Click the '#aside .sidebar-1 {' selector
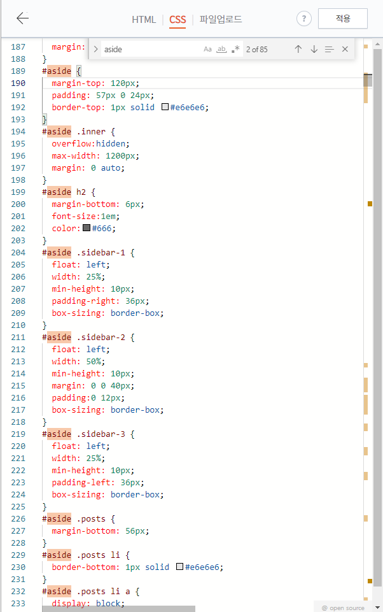This screenshot has width=383, height=612. [x=88, y=253]
